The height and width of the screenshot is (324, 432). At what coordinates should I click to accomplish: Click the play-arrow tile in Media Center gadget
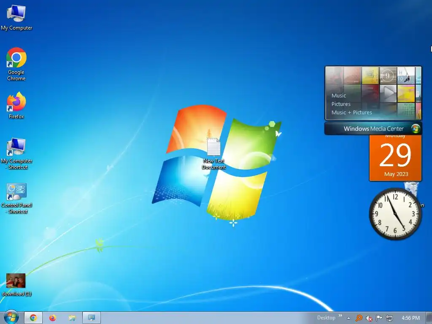pos(388,93)
